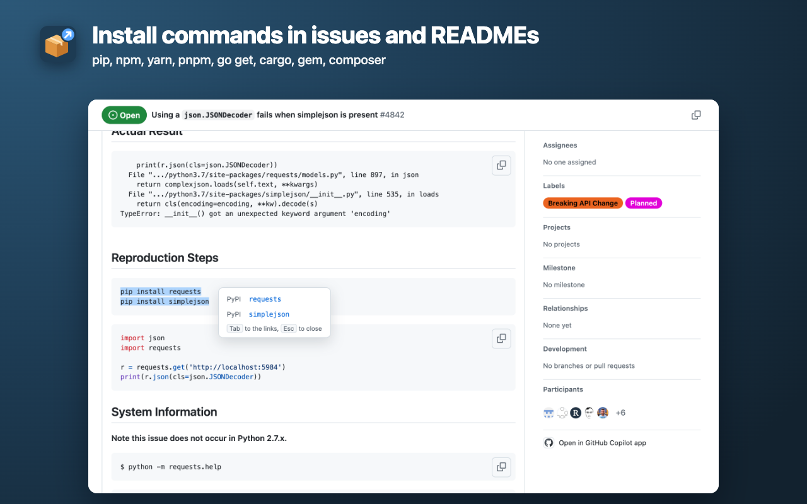Screen dimensions: 807x504
Task: Click the Labels sidebar heading
Action: 554,186
